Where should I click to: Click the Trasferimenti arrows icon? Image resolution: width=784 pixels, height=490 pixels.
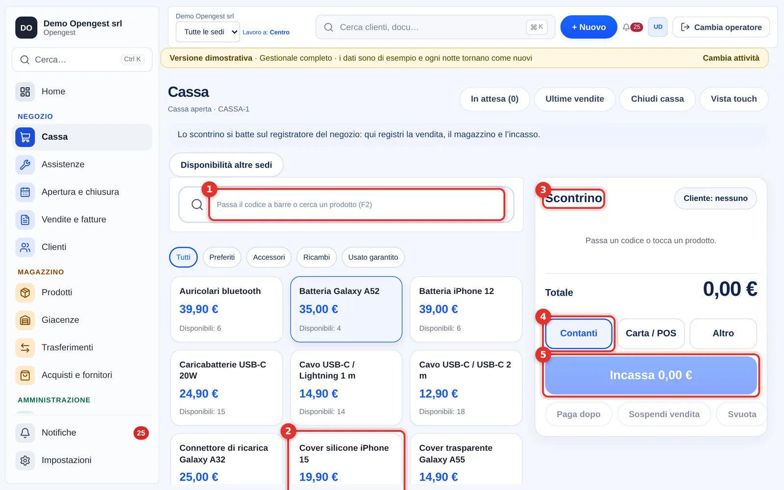[x=25, y=348]
